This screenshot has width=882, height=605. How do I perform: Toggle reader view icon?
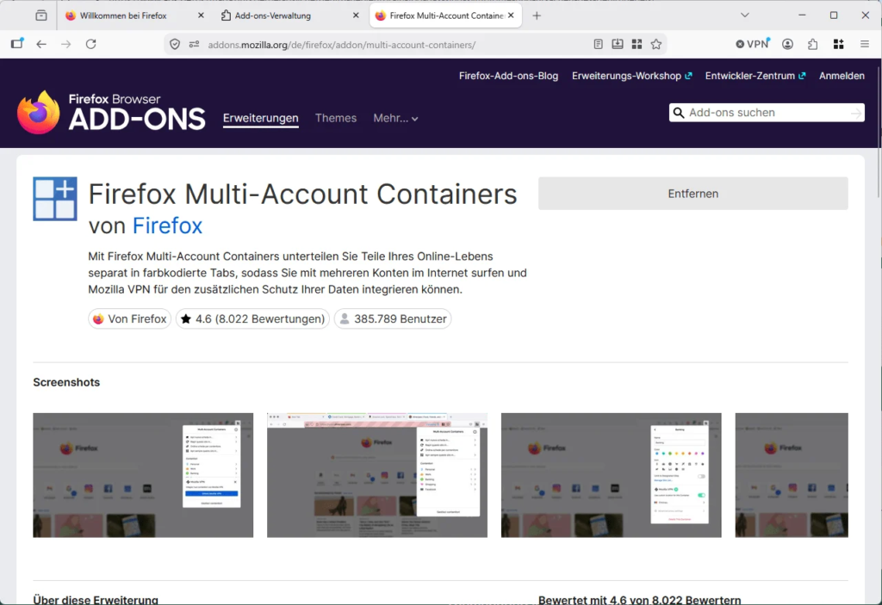pyautogui.click(x=598, y=44)
